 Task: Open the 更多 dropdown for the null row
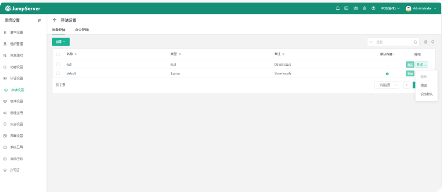click(422, 65)
